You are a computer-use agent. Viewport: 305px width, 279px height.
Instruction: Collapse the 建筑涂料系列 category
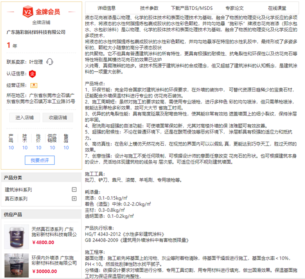coord(74,189)
